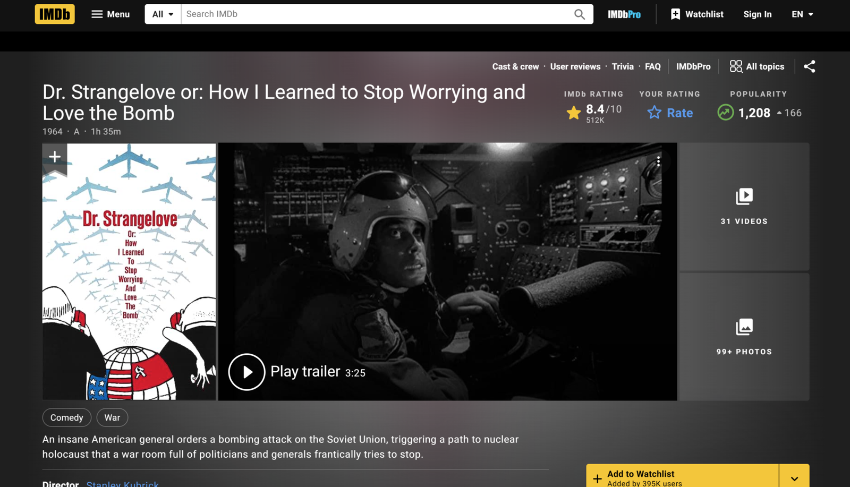Toggle watchlist ribbon on the poster

click(x=55, y=157)
